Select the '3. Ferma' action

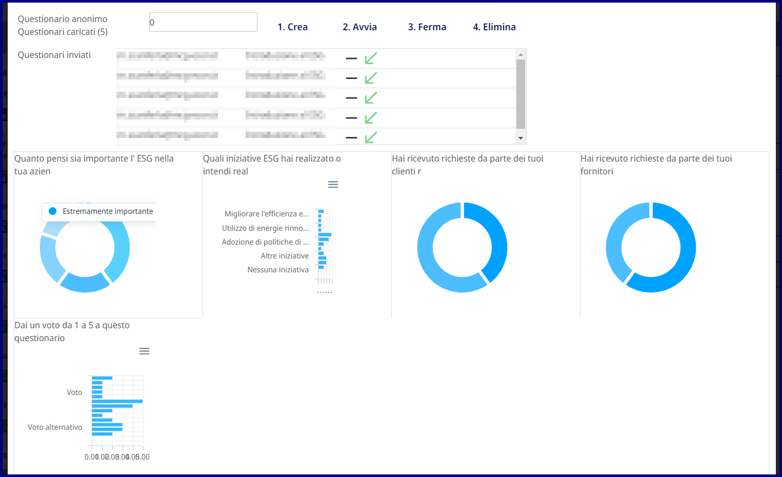427,27
